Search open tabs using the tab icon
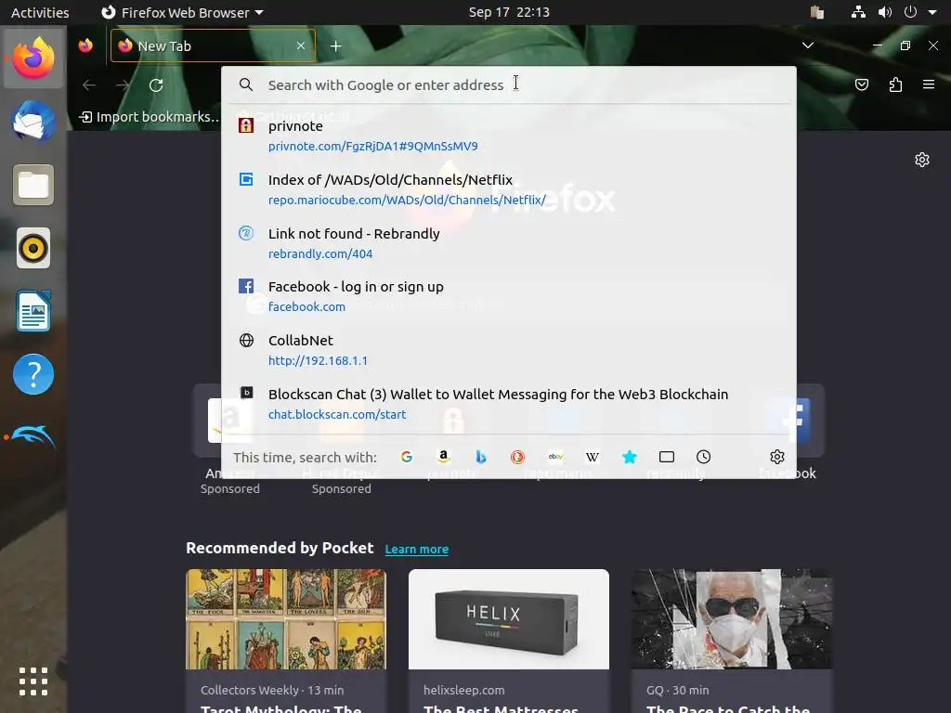This screenshot has width=951, height=713. coord(667,457)
